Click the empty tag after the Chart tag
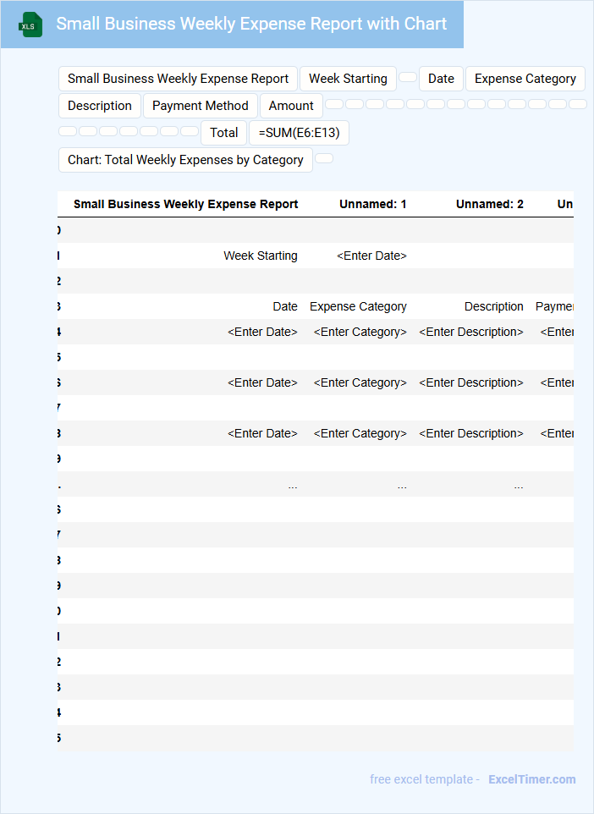Image resolution: width=594 pixels, height=814 pixels. pyautogui.click(x=324, y=158)
